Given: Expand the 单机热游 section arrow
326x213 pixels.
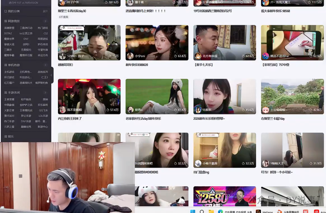Looking at the screenshot, I should click(45, 65).
